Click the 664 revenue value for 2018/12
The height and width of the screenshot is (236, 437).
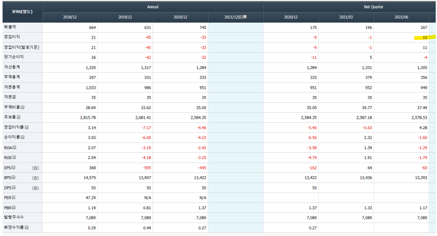pos(92,27)
